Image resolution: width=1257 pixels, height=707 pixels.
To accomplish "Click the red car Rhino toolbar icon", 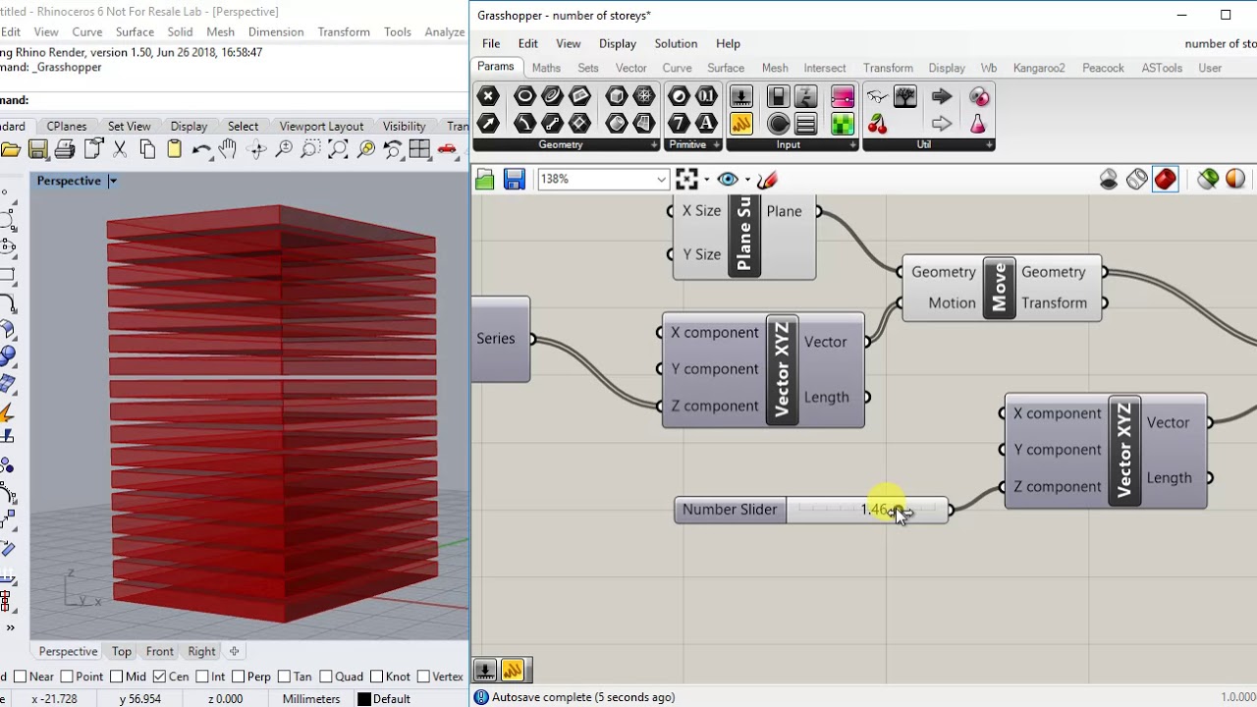I will click(x=448, y=149).
